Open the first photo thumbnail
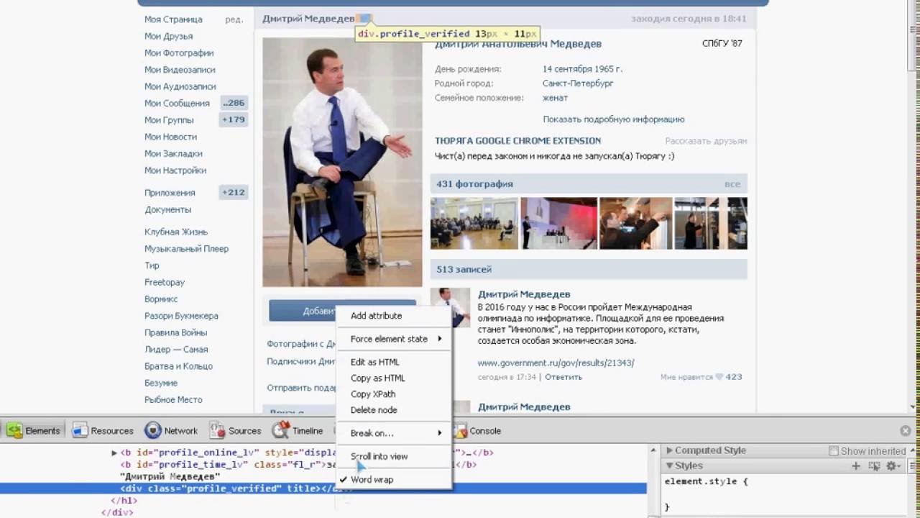Viewport: 920px width, 518px height. (x=474, y=223)
